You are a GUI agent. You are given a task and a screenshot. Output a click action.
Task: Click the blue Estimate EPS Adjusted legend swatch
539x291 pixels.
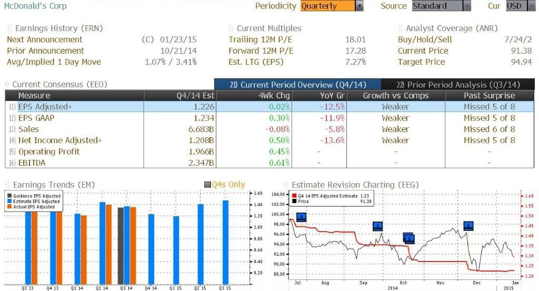(x=9, y=202)
